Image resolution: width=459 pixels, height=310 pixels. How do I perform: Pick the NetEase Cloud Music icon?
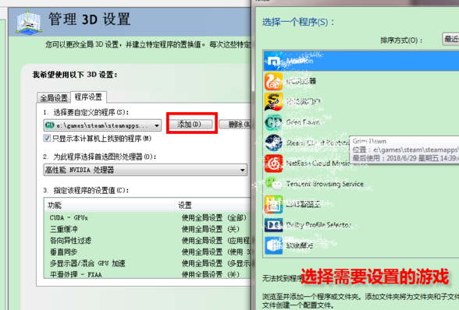(274, 164)
